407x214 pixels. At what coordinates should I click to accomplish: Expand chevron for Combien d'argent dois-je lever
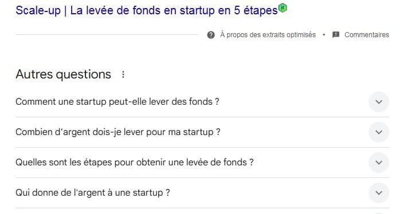379,132
